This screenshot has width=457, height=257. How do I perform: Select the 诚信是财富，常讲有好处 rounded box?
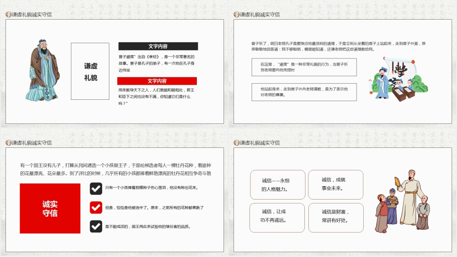(336, 217)
